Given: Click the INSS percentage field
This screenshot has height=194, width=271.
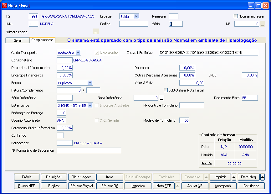Looking at the screenshot, I should (250, 75).
